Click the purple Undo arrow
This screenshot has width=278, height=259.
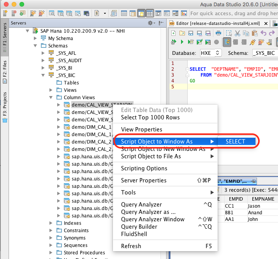click(264, 33)
